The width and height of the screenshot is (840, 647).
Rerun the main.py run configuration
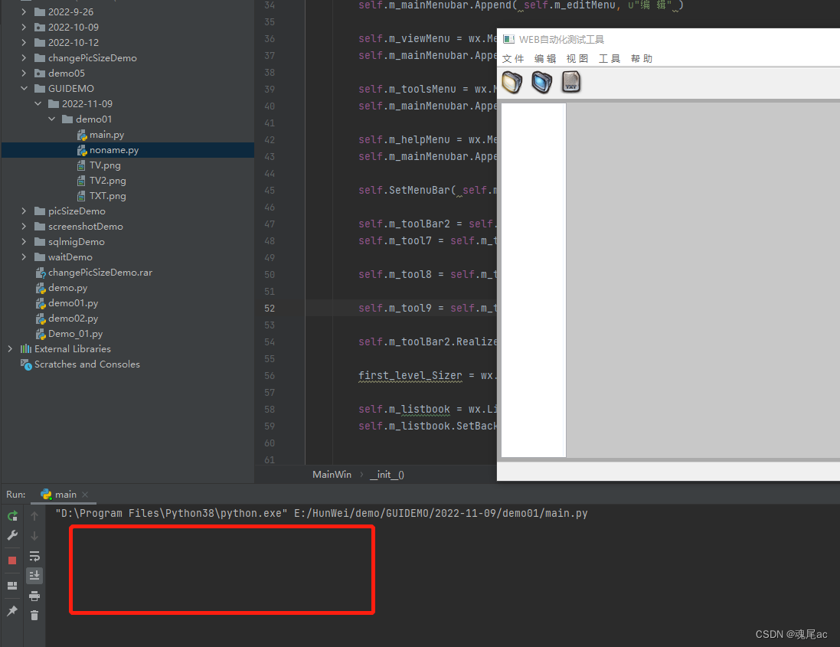[x=12, y=516]
